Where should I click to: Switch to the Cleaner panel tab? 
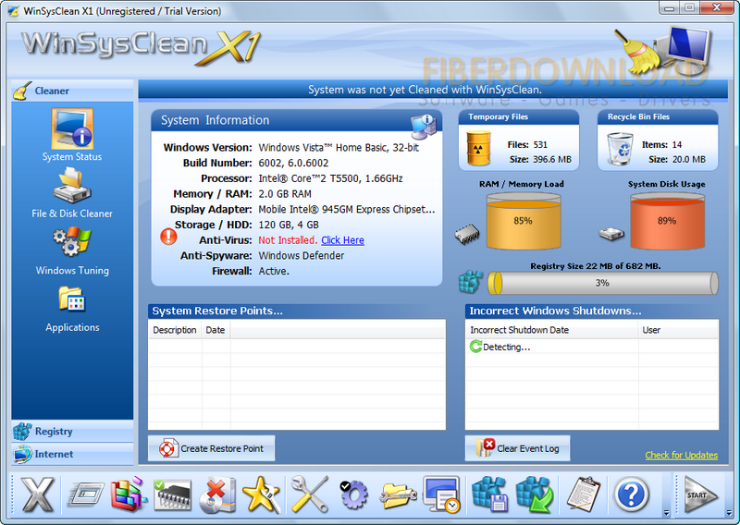72,91
